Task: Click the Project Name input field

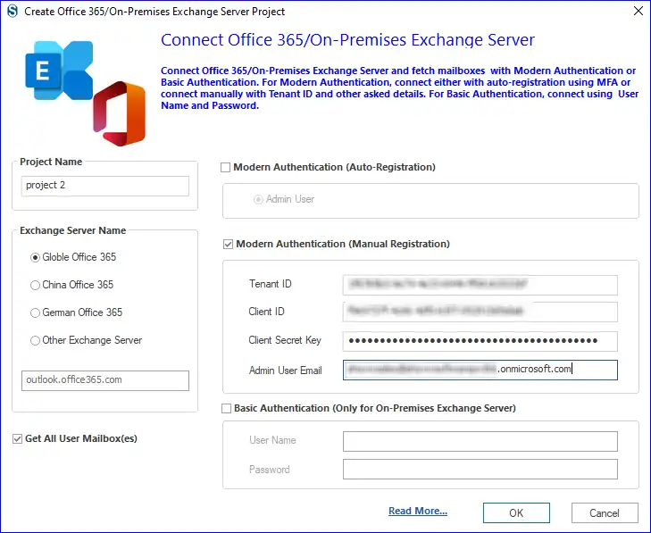Action: (x=105, y=186)
